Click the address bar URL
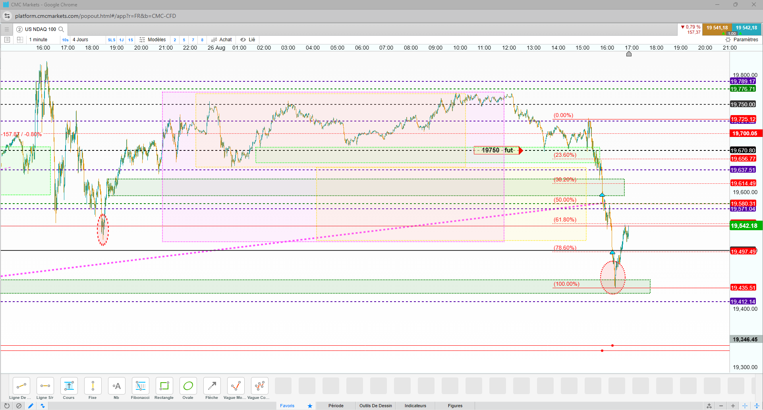This screenshot has width=763, height=410. [95, 16]
